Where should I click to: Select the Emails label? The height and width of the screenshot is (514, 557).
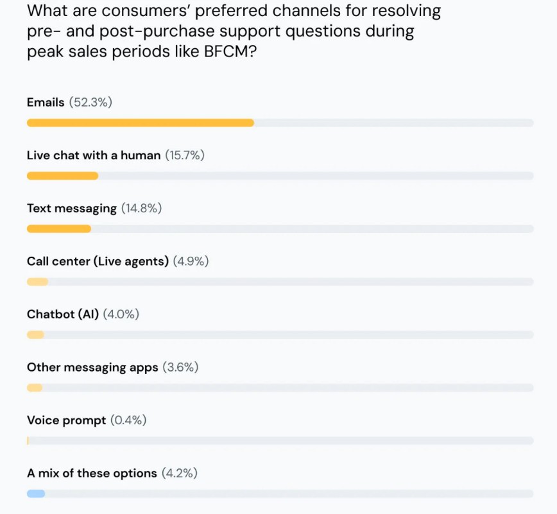[46, 102]
